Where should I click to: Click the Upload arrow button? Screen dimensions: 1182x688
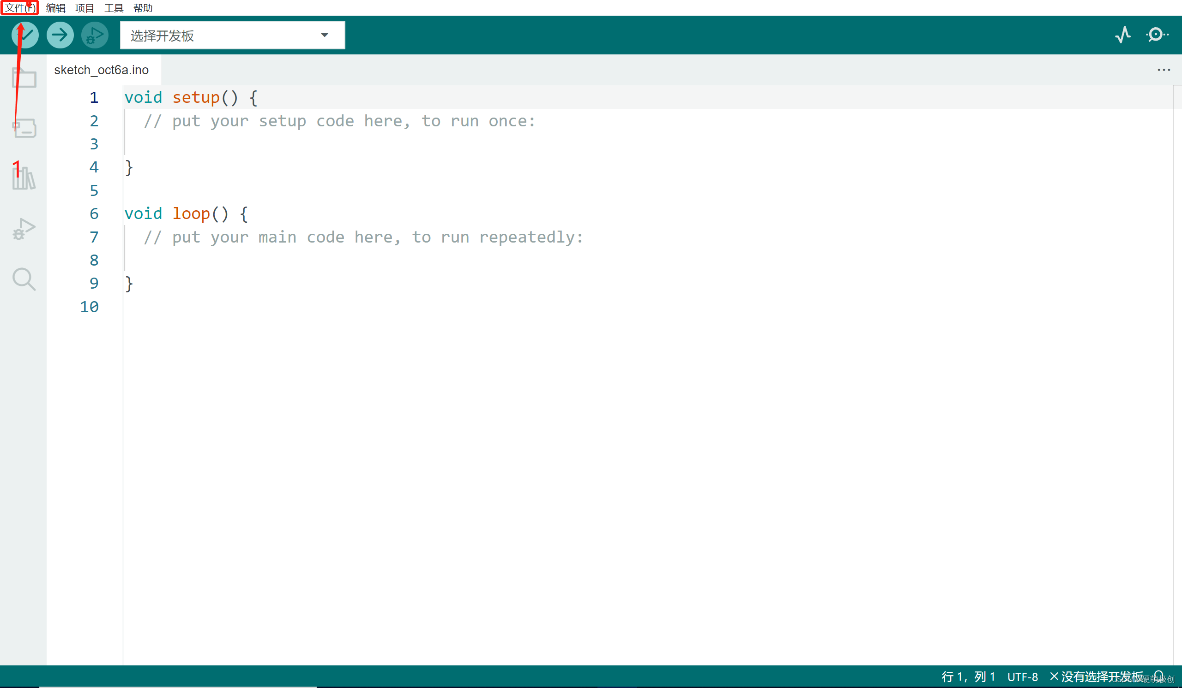[x=60, y=35]
